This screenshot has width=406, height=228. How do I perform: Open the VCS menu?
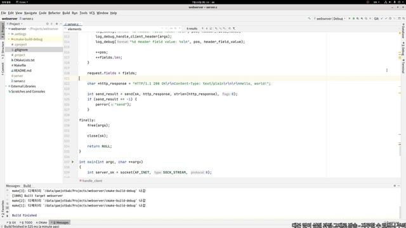click(92, 13)
